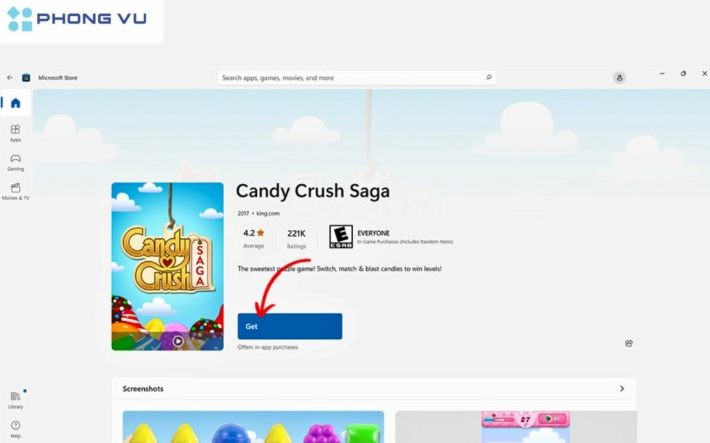Open the Home sidebar icon
The height and width of the screenshot is (443, 710).
15,103
